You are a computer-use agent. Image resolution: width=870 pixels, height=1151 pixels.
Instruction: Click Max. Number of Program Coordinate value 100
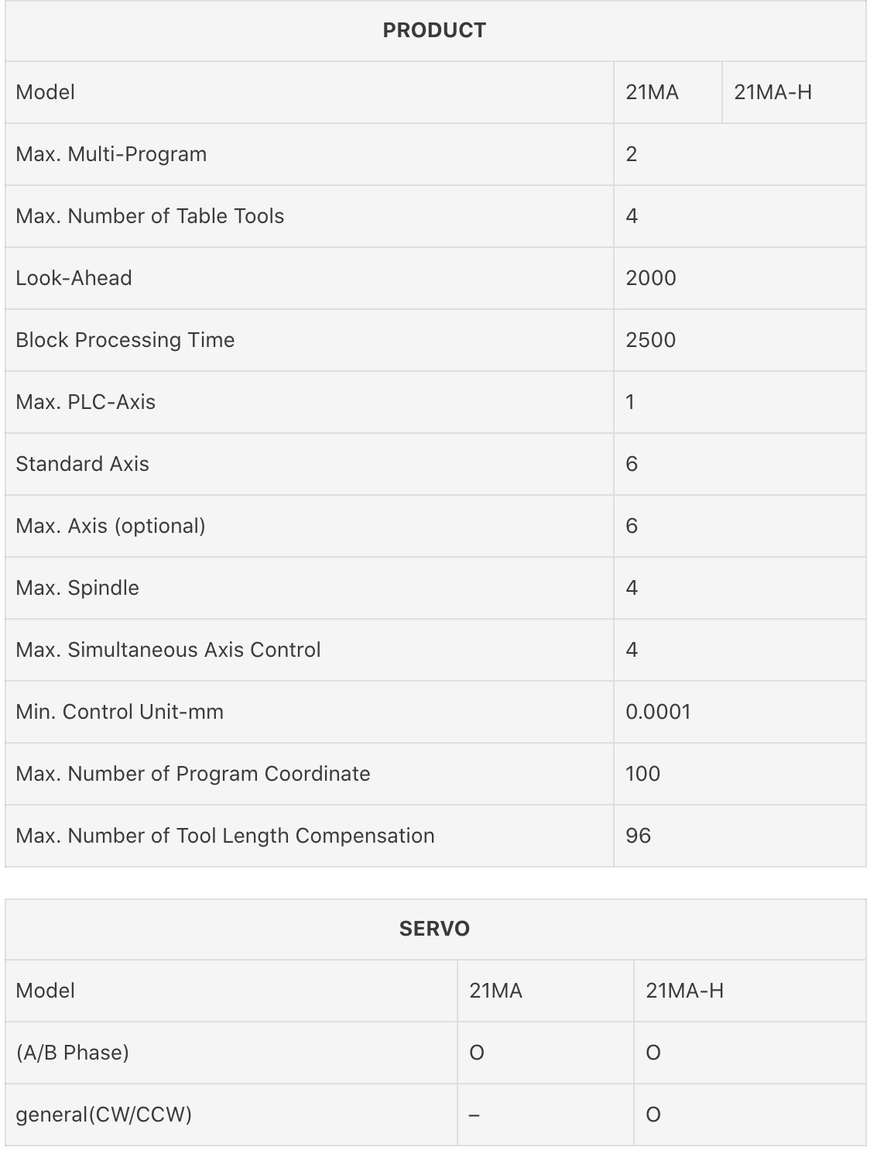pos(642,774)
